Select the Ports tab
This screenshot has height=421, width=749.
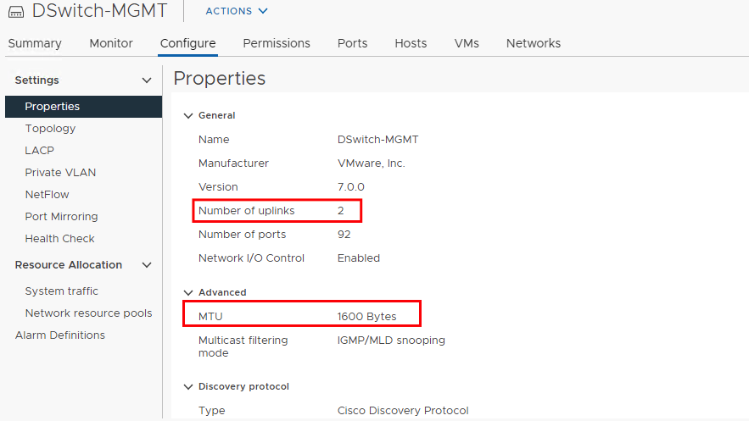(352, 43)
